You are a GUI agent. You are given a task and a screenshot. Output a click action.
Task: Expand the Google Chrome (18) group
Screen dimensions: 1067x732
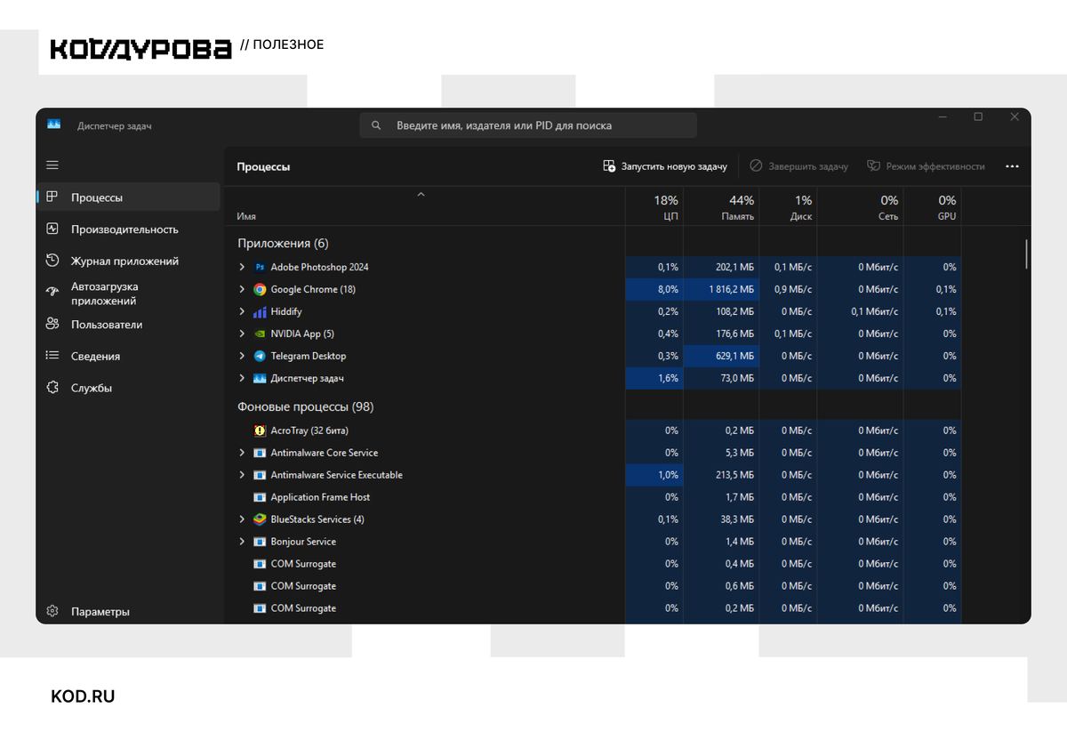242,289
